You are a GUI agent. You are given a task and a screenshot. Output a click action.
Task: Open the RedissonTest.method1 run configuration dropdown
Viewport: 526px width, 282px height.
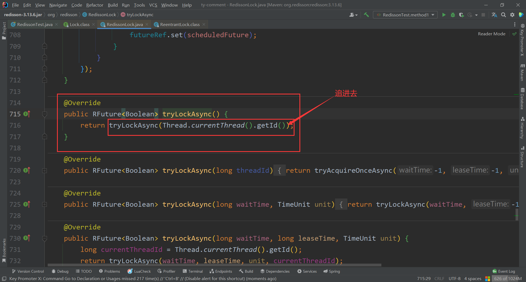405,15
